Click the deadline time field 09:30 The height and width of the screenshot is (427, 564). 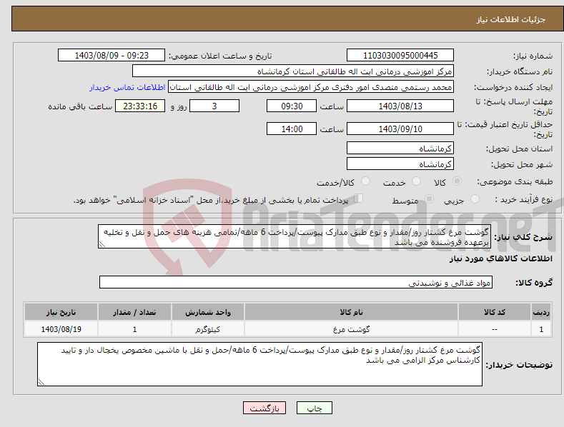tap(292, 106)
